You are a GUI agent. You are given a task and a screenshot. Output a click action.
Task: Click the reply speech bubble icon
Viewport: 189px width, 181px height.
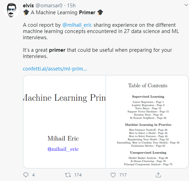click(26, 175)
